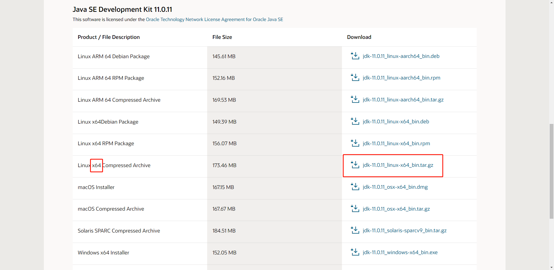Download jdk-11.0.11_solaris-sparcv9_bin.tar.gz link

405,231
